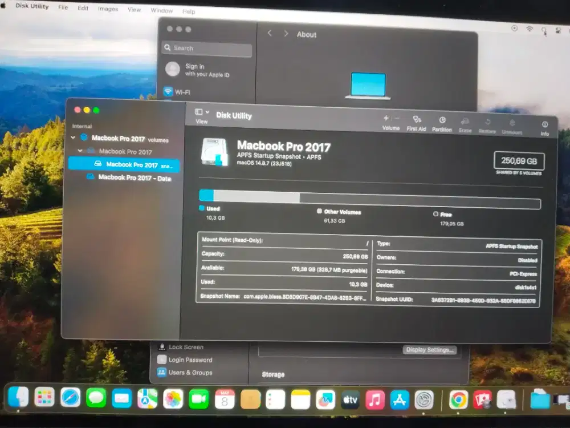Click the System Settings search field
570x428 pixels.
pos(206,49)
